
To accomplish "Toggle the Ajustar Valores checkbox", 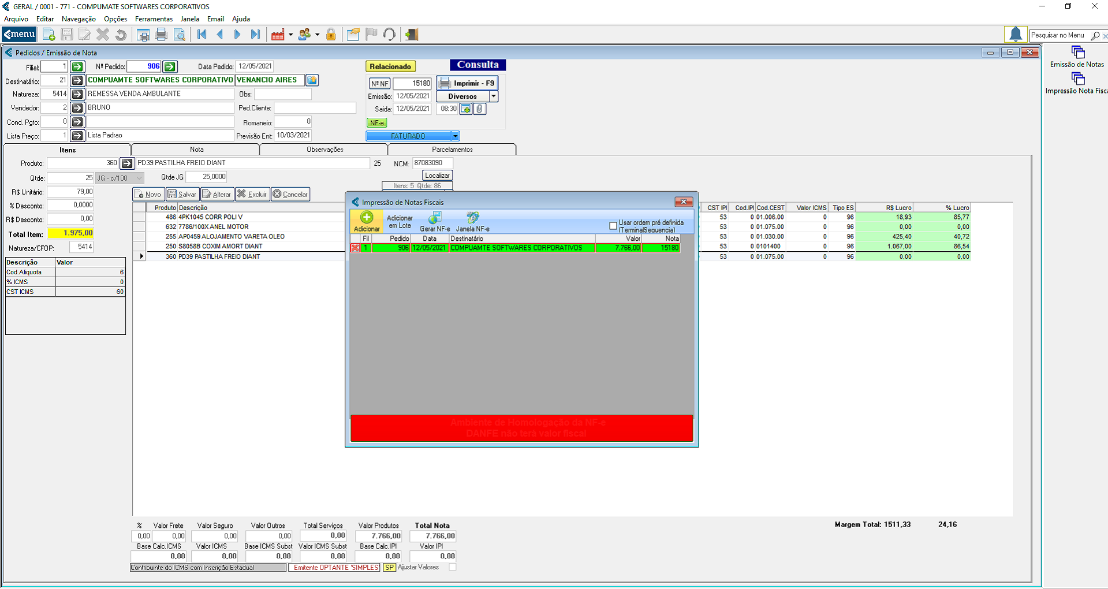I will (x=453, y=567).
